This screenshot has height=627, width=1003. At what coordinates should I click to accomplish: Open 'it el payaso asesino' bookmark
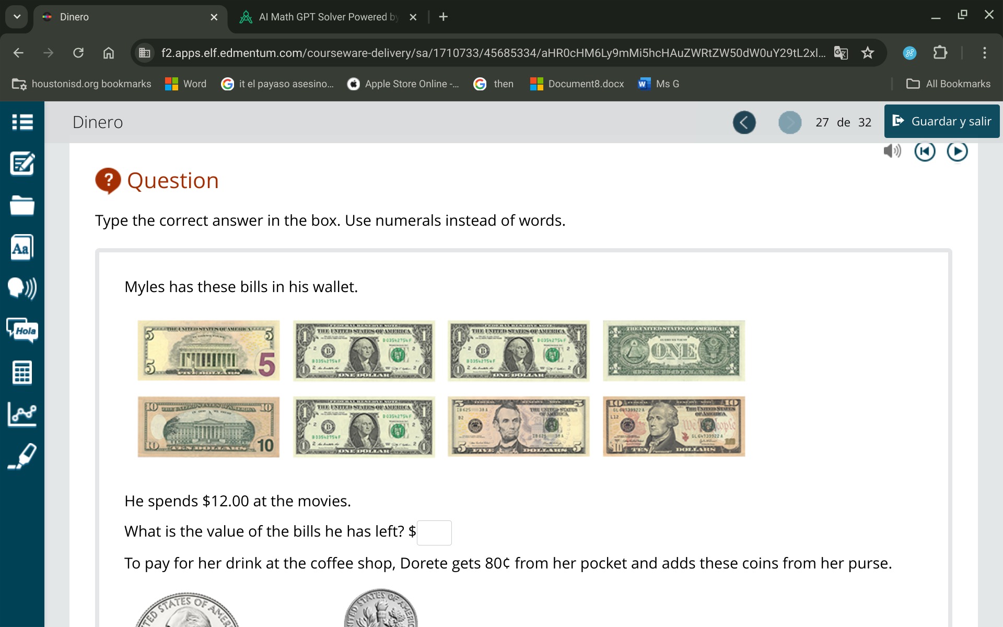pyautogui.click(x=277, y=84)
